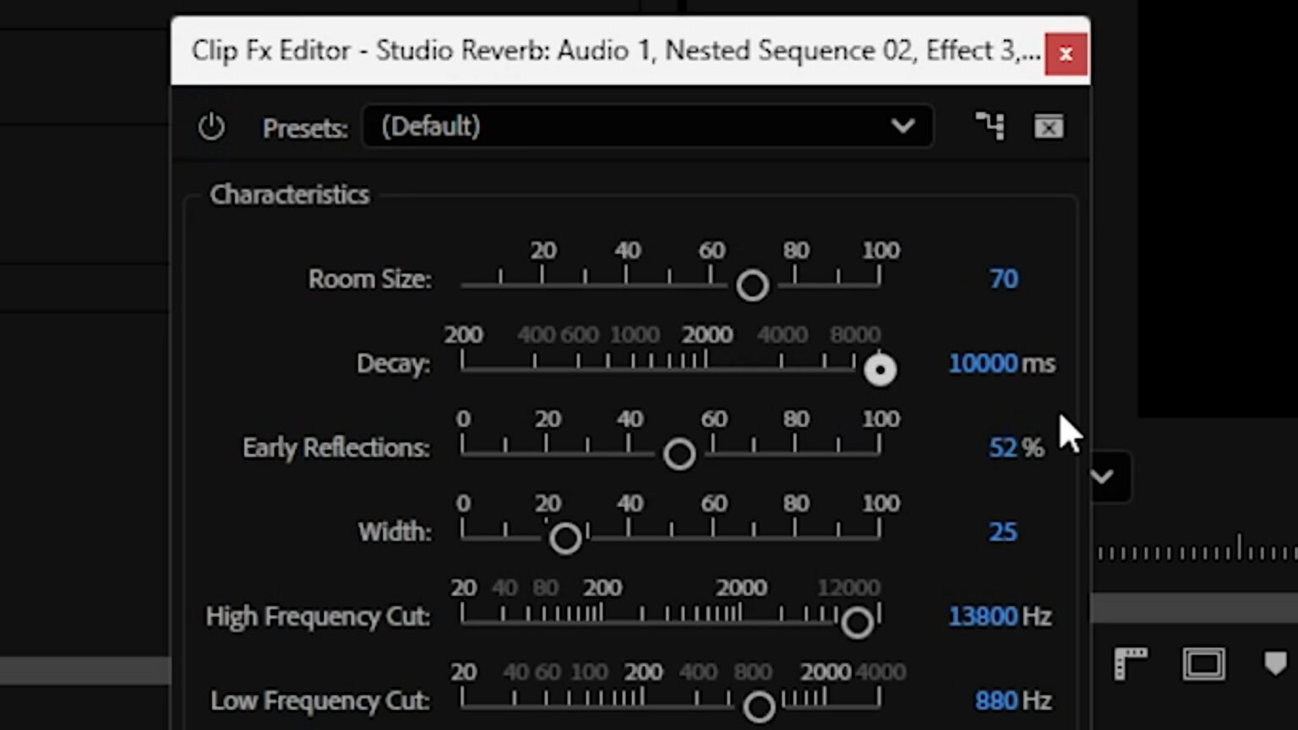Expand the chevron near the panel's right edge
The image size is (1298, 730).
pos(1101,477)
